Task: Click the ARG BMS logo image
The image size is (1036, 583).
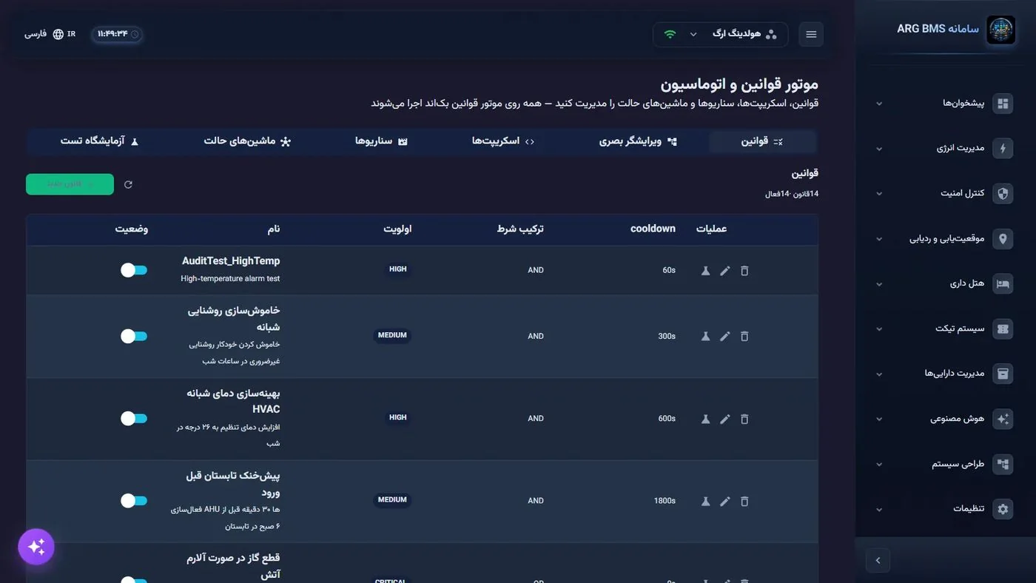Action: coord(1001,30)
